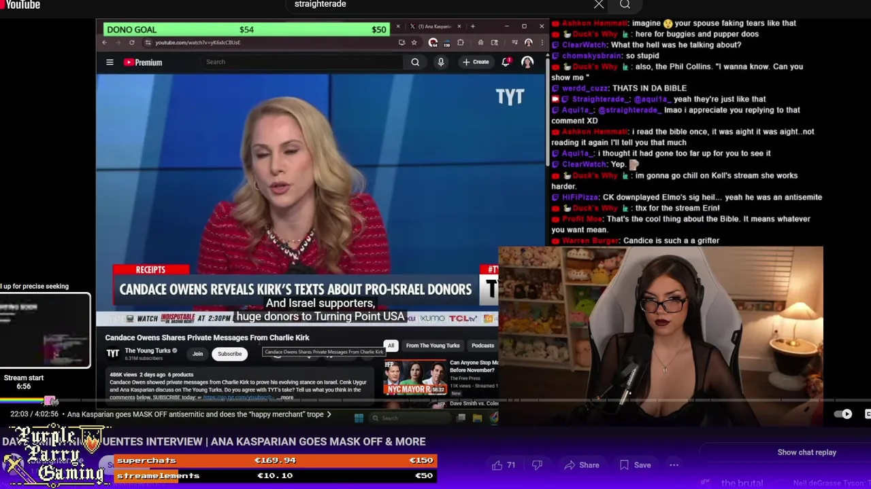This screenshot has height=489, width=871.
Task: Open the account avatar in YouTube Premium
Action: [527, 62]
